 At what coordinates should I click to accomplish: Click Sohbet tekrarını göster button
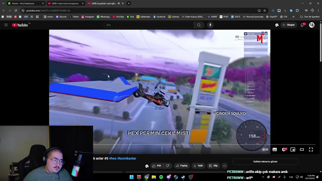pyautogui.click(x=265, y=162)
